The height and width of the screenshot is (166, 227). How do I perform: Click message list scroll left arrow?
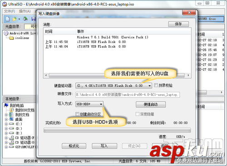point(46,75)
